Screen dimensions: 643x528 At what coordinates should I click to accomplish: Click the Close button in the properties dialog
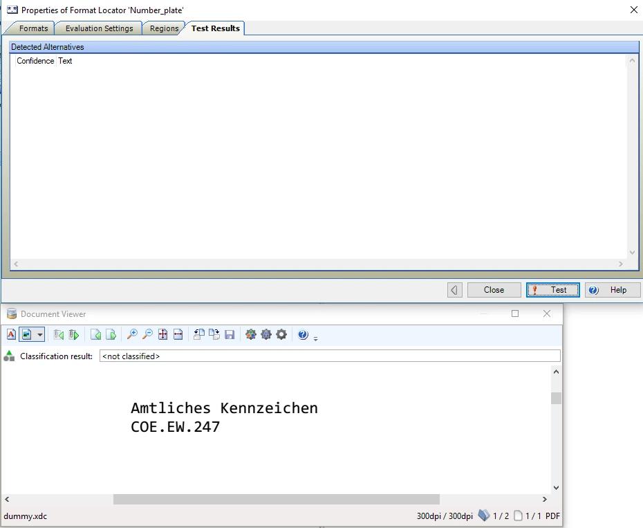[494, 290]
